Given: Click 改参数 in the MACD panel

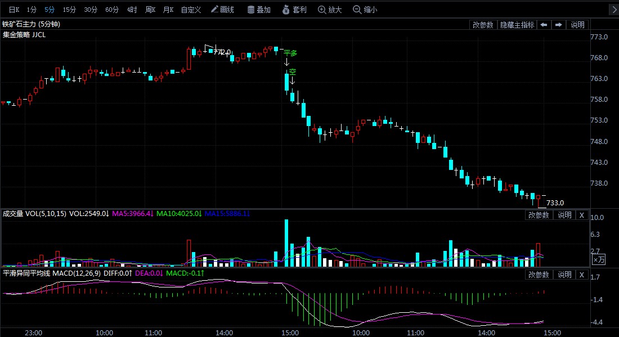Looking at the screenshot, I should click(x=539, y=275).
